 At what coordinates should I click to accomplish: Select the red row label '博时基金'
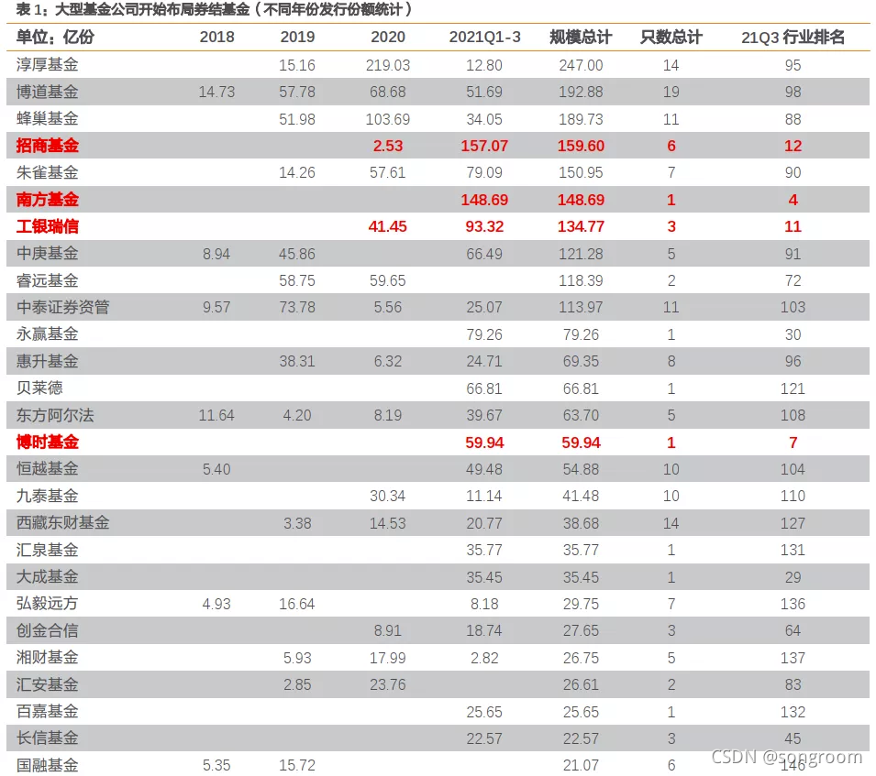pyautogui.click(x=47, y=442)
